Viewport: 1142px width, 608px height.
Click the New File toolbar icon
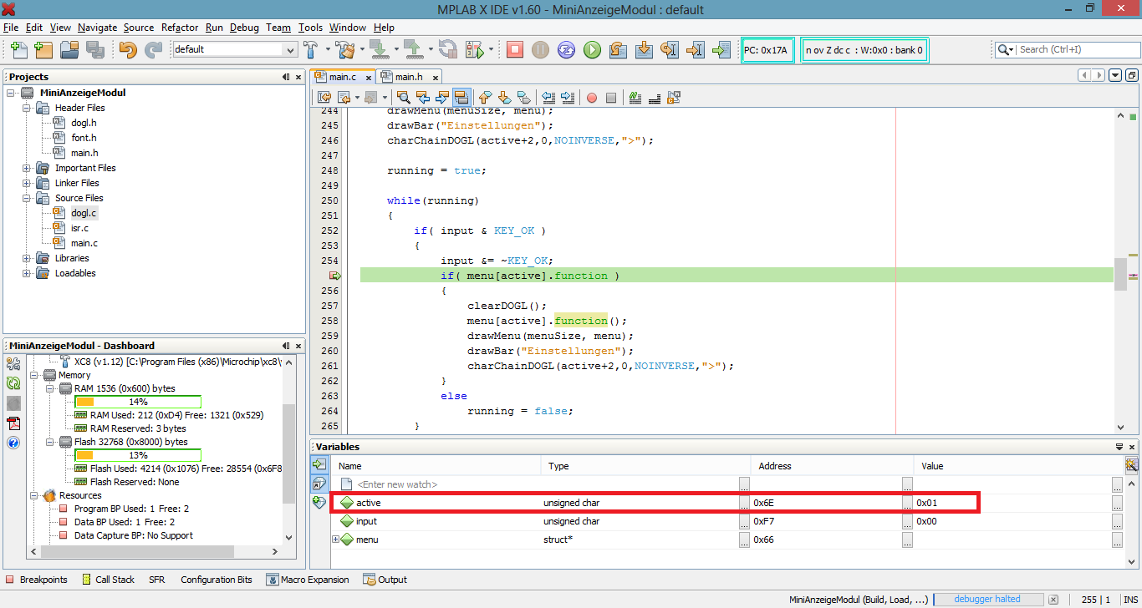point(19,49)
